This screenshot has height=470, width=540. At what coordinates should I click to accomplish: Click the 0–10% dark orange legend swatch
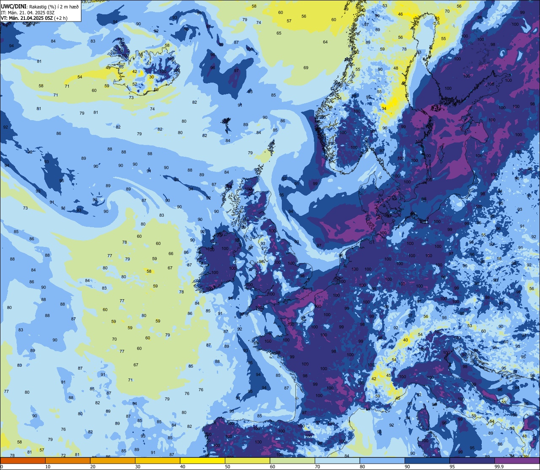(x=23, y=460)
